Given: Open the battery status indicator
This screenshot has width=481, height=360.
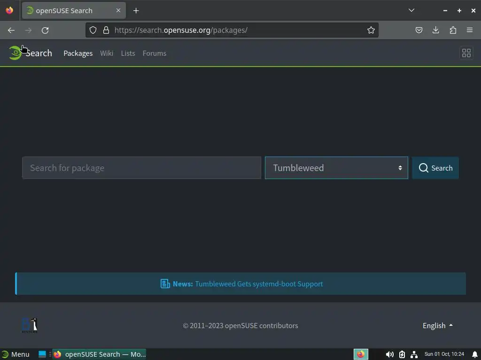Looking at the screenshot, I should pyautogui.click(x=402, y=354).
